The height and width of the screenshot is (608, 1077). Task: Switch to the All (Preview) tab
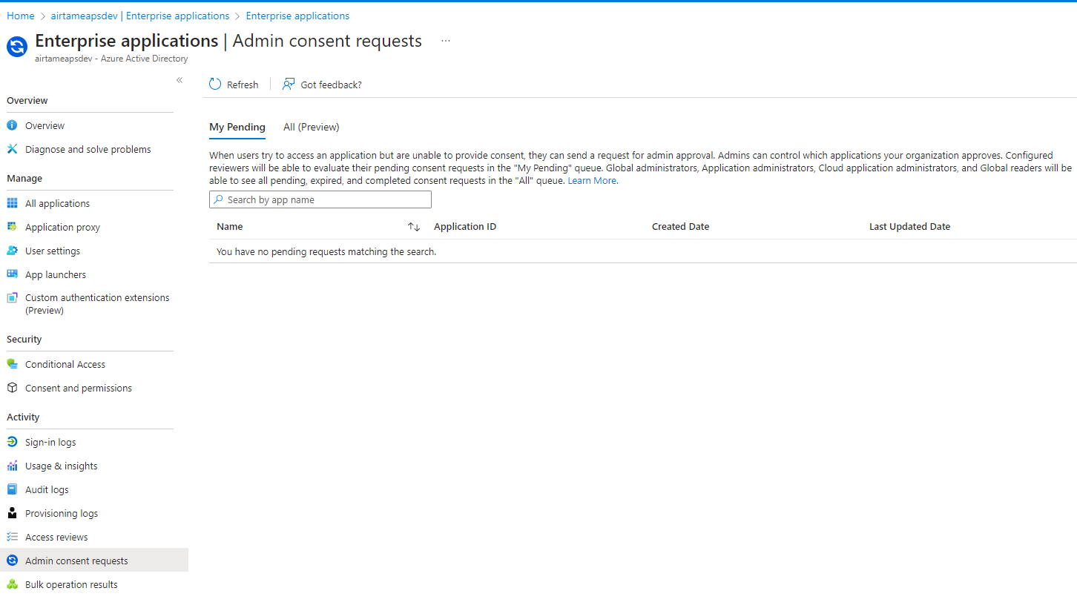[311, 127]
